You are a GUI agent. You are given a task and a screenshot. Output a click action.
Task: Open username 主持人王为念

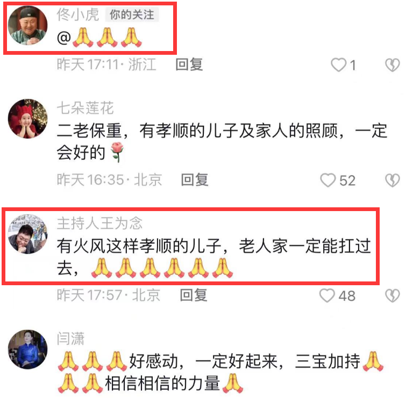(x=99, y=223)
